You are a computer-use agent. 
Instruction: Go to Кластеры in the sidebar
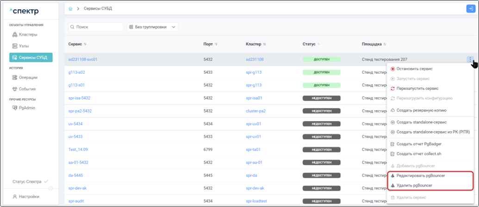pos(28,35)
